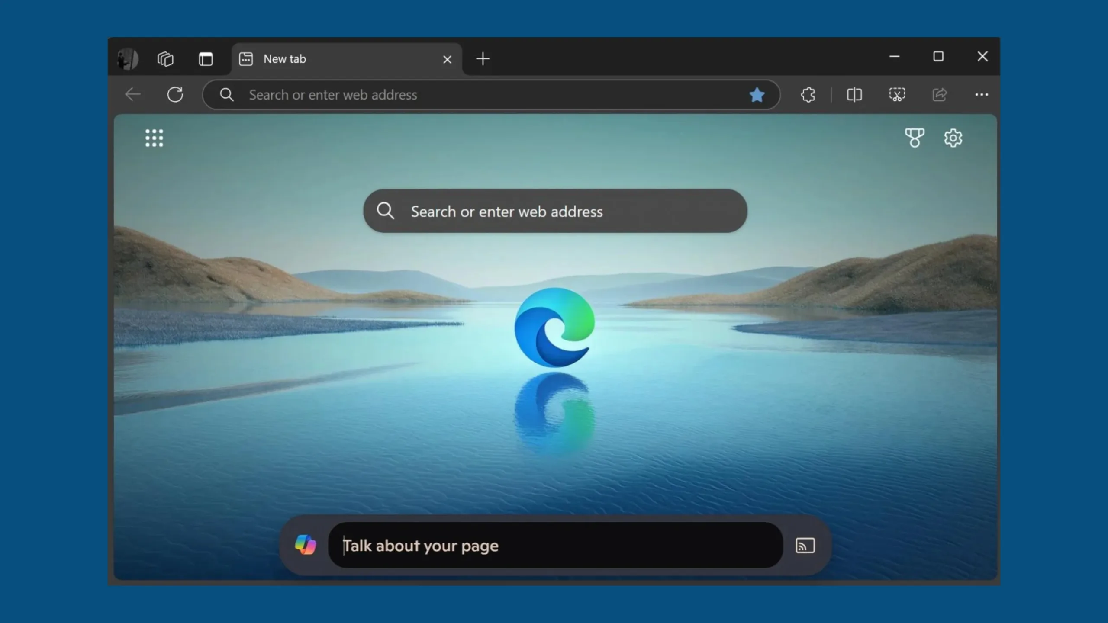Screen dimensions: 1108x623
Task: Open the profile avatar menu
Action: pos(128,59)
